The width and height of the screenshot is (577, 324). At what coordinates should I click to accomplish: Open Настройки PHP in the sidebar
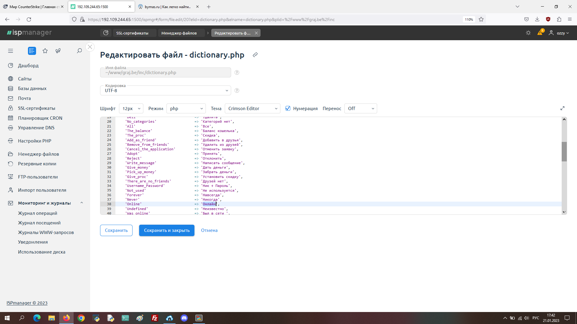point(35,141)
